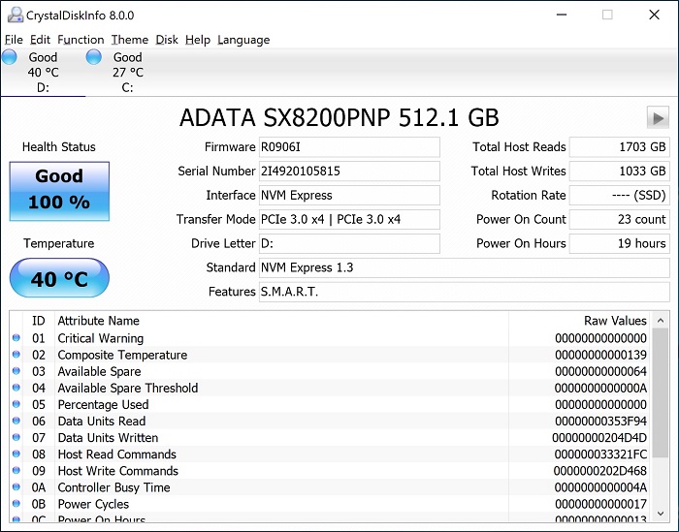The width and height of the screenshot is (679, 532).
Task: Select the Composite Temperature attribute name
Action: coord(122,355)
